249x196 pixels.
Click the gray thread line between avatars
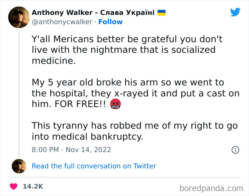click(x=18, y=92)
